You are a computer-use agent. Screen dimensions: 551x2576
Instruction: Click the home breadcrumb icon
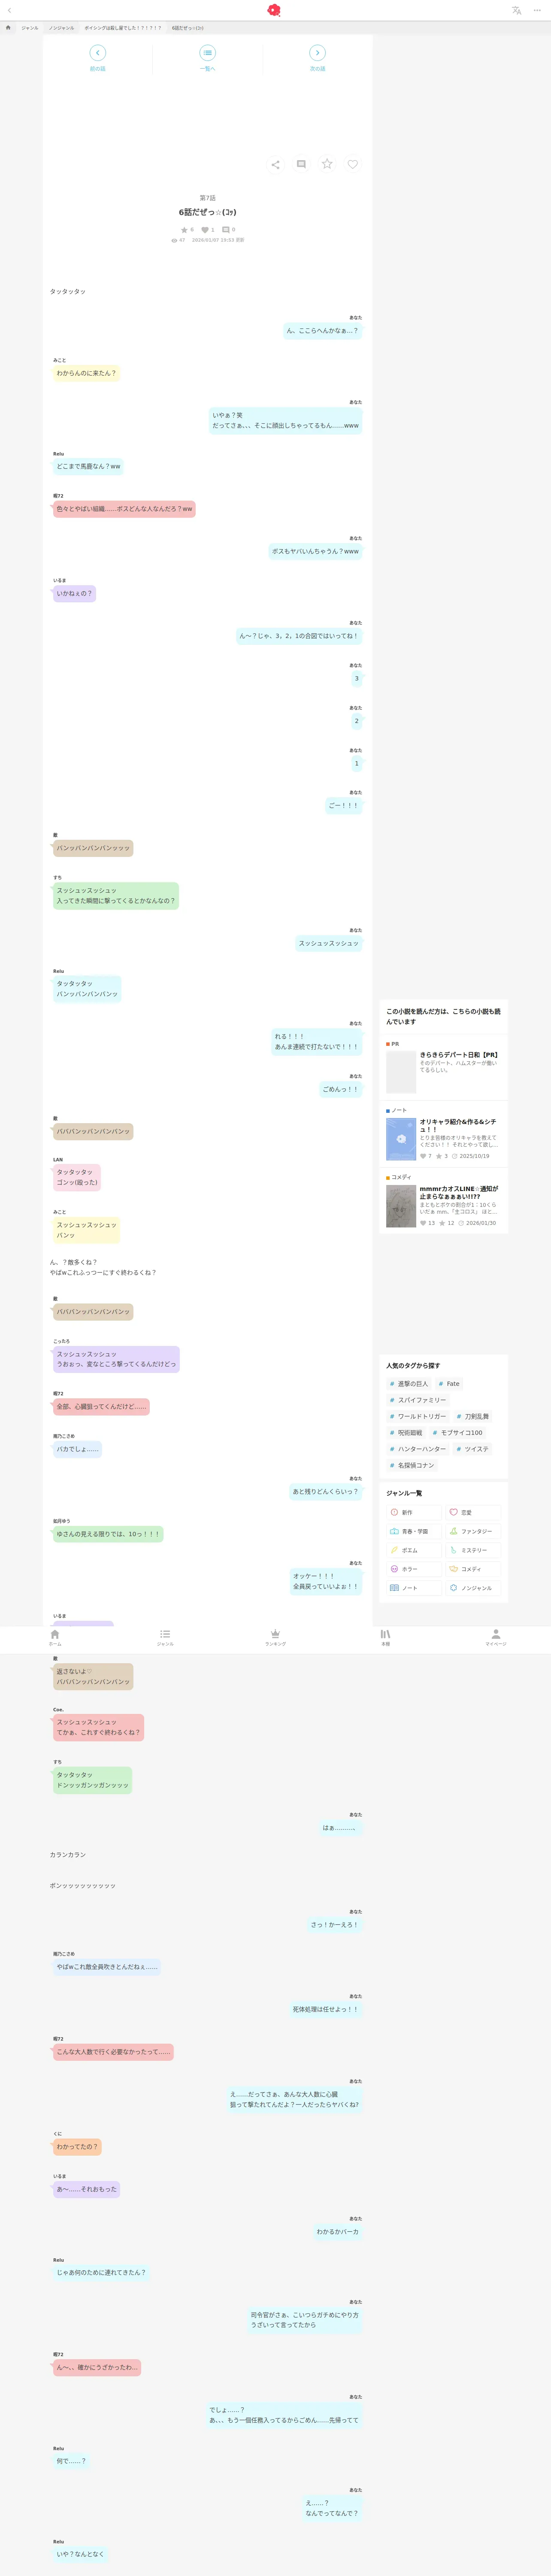coord(8,28)
